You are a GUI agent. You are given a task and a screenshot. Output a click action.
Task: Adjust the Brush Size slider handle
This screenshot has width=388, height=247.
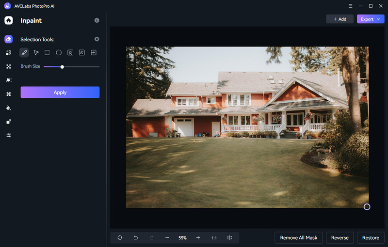point(62,67)
